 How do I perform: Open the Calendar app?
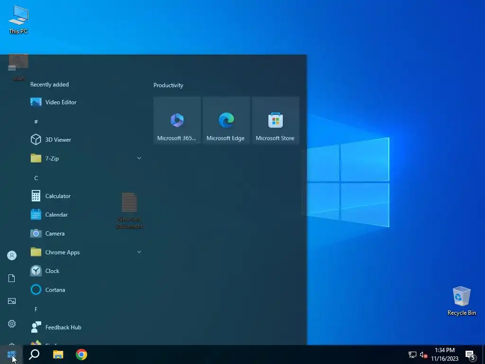pos(85,215)
